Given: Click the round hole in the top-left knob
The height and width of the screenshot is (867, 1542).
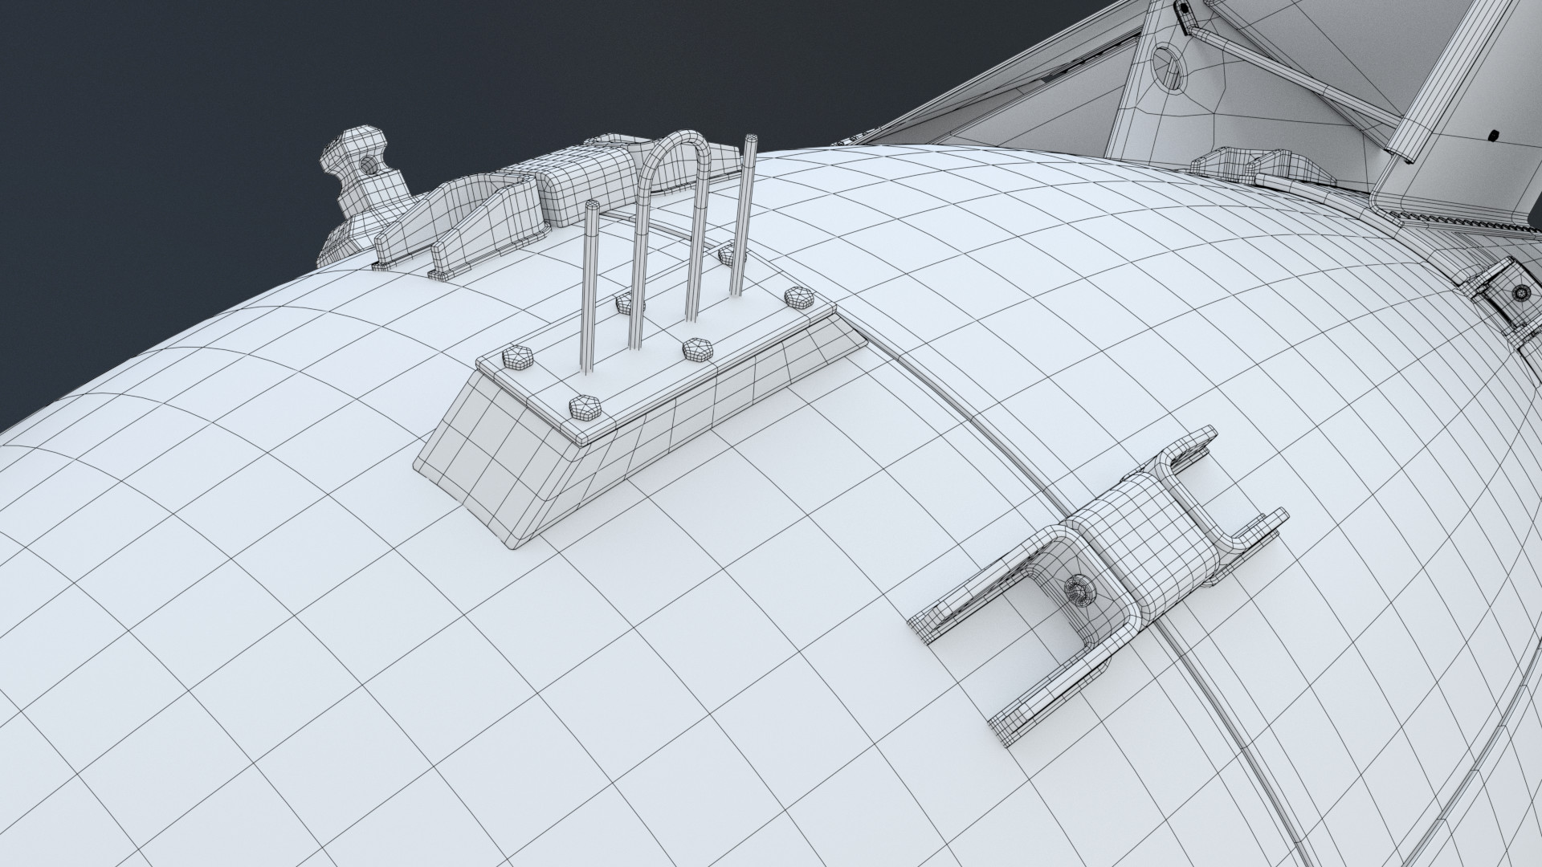Looking at the screenshot, I should pos(368,167).
